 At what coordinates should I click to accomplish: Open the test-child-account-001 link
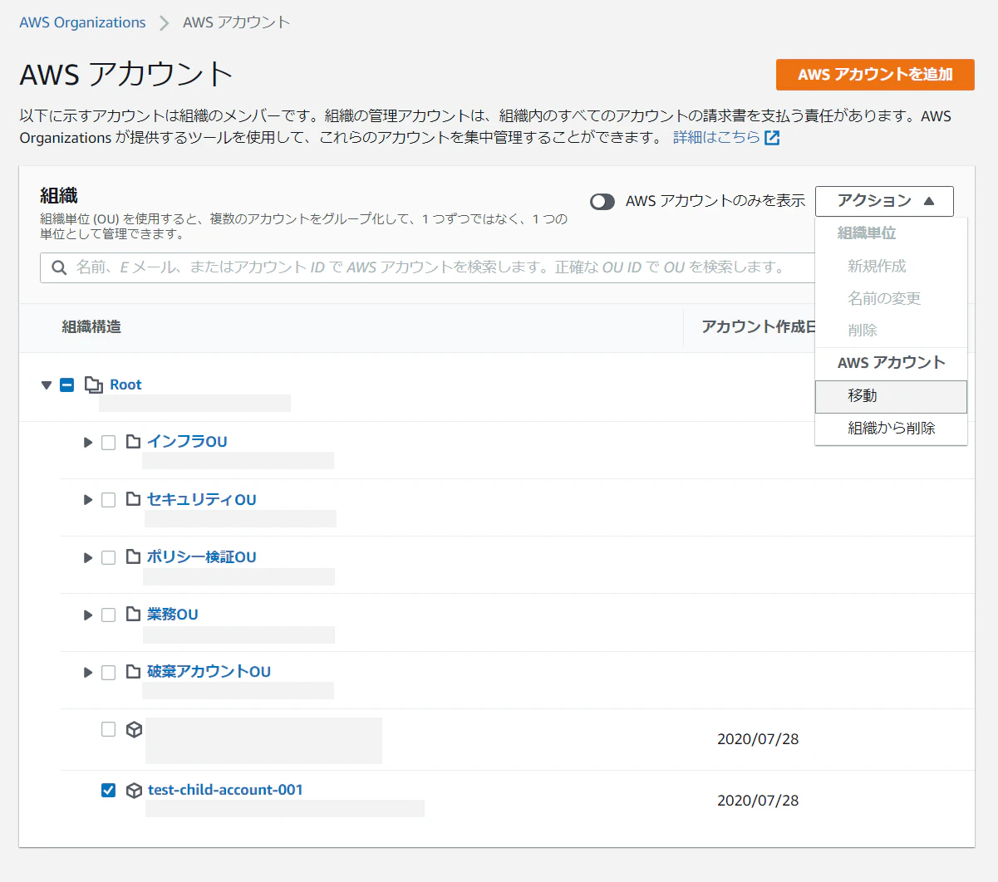click(225, 790)
